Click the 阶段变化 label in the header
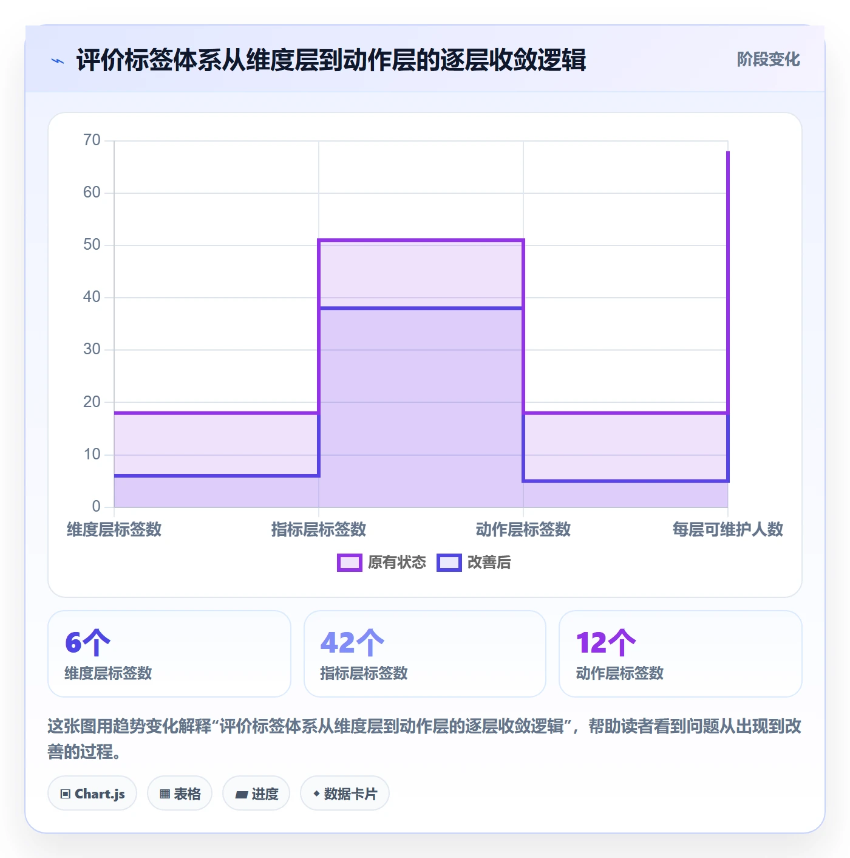The height and width of the screenshot is (858, 850). (768, 60)
